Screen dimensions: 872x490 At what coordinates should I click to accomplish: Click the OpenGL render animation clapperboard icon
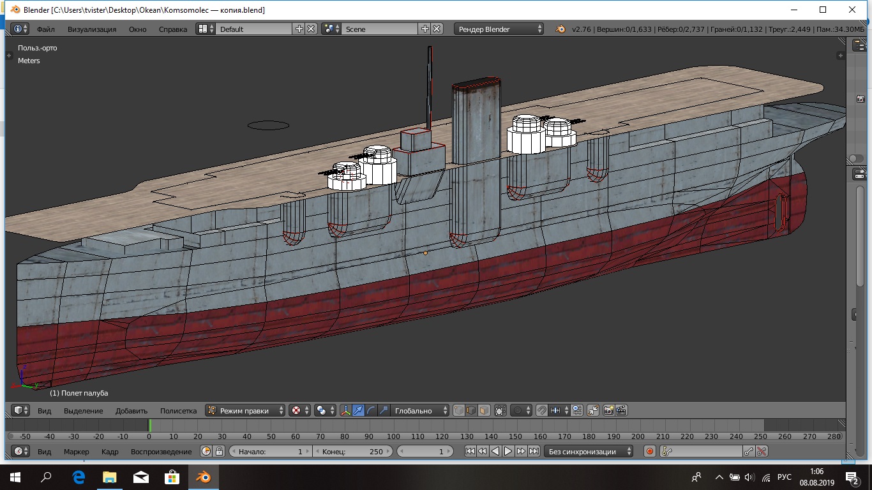click(x=620, y=411)
